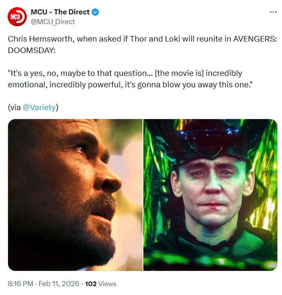Click the red MCU profile avatar

(x=16, y=17)
